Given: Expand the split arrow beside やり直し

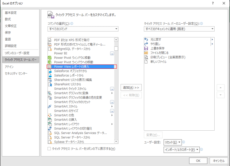Looking at the screenshot, I should [212, 44].
